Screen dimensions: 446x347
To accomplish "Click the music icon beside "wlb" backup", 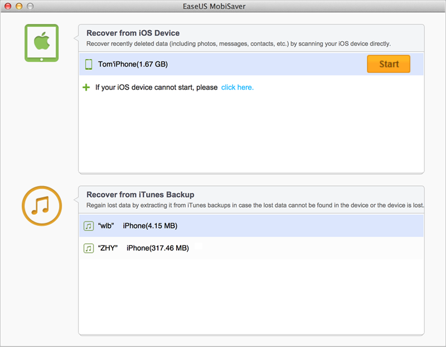I will (x=88, y=226).
